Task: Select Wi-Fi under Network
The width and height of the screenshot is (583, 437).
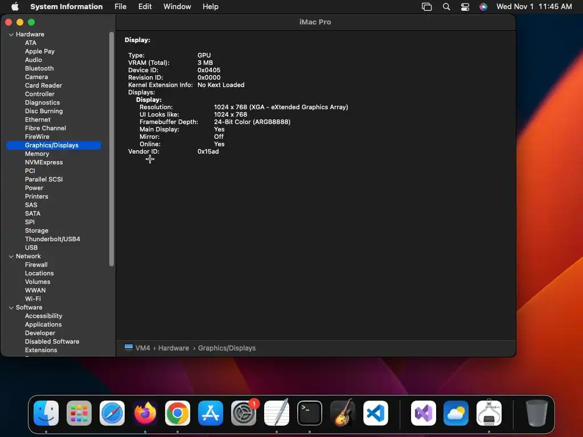Action: [x=32, y=299]
